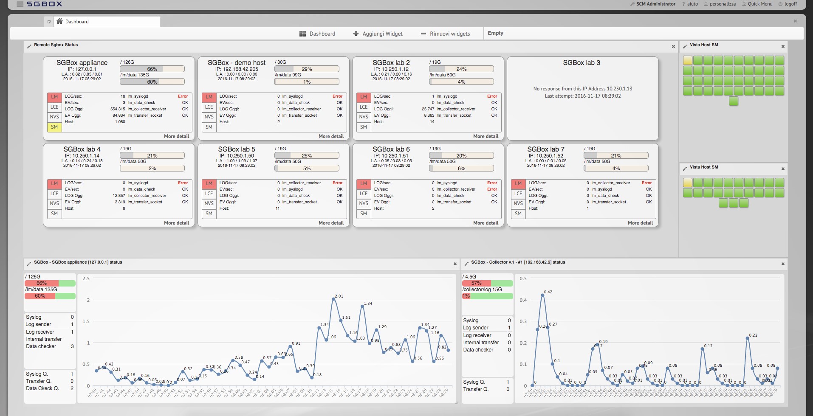Click the 29% disk bar on demo host card
Image resolution: width=813 pixels, height=416 pixels.
(x=307, y=69)
